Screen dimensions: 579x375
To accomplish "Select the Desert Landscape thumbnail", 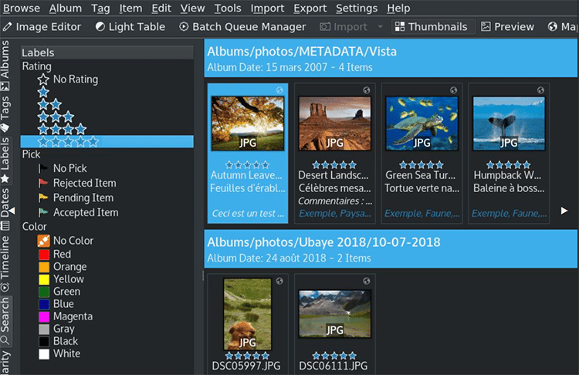I will point(334,123).
